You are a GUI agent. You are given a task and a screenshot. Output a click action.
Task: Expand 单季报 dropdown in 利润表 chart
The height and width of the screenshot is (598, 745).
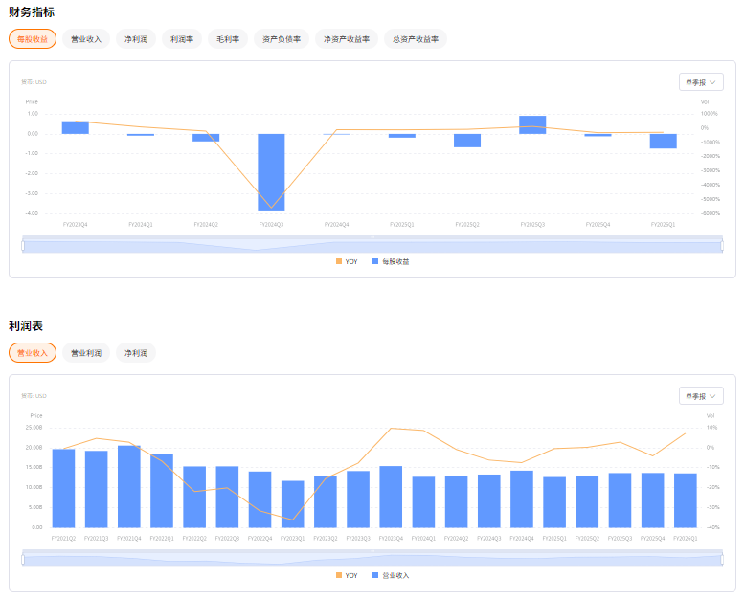point(701,396)
